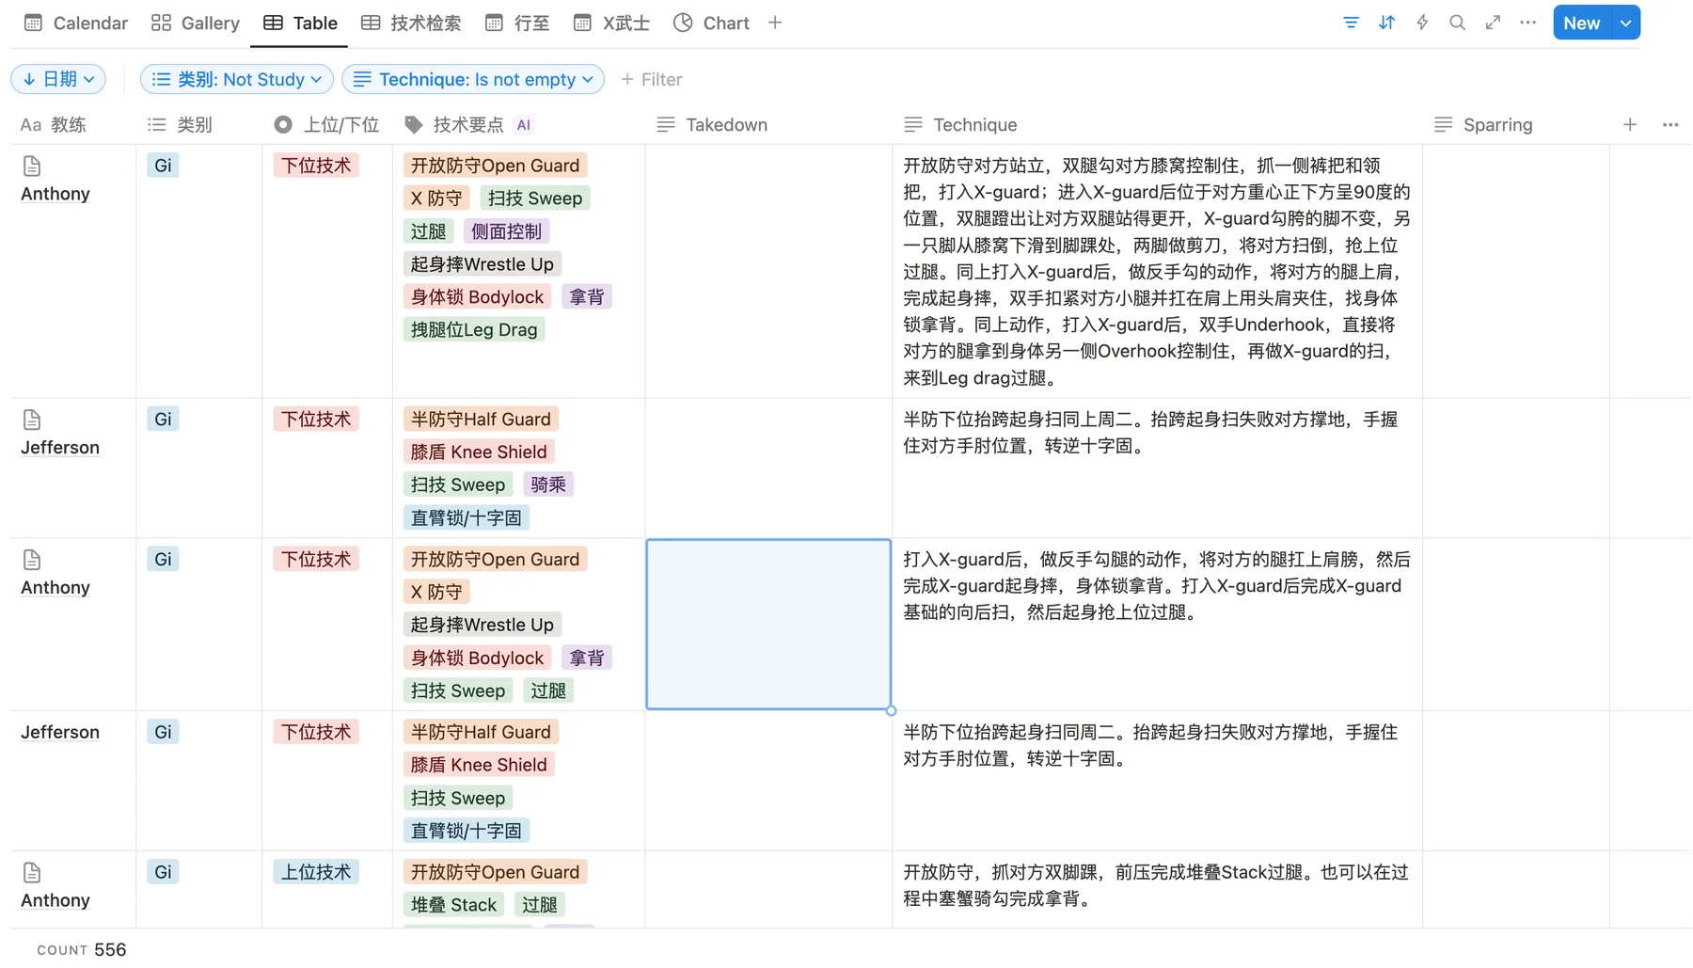Open the search magnifier icon
1693x968 pixels.
1457,23
